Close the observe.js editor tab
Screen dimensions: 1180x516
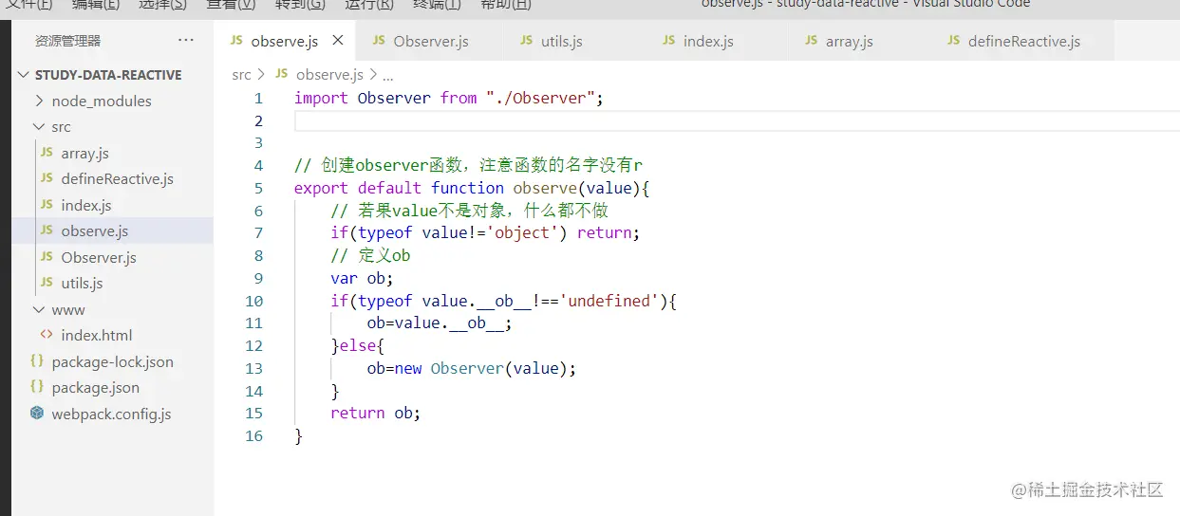click(338, 41)
